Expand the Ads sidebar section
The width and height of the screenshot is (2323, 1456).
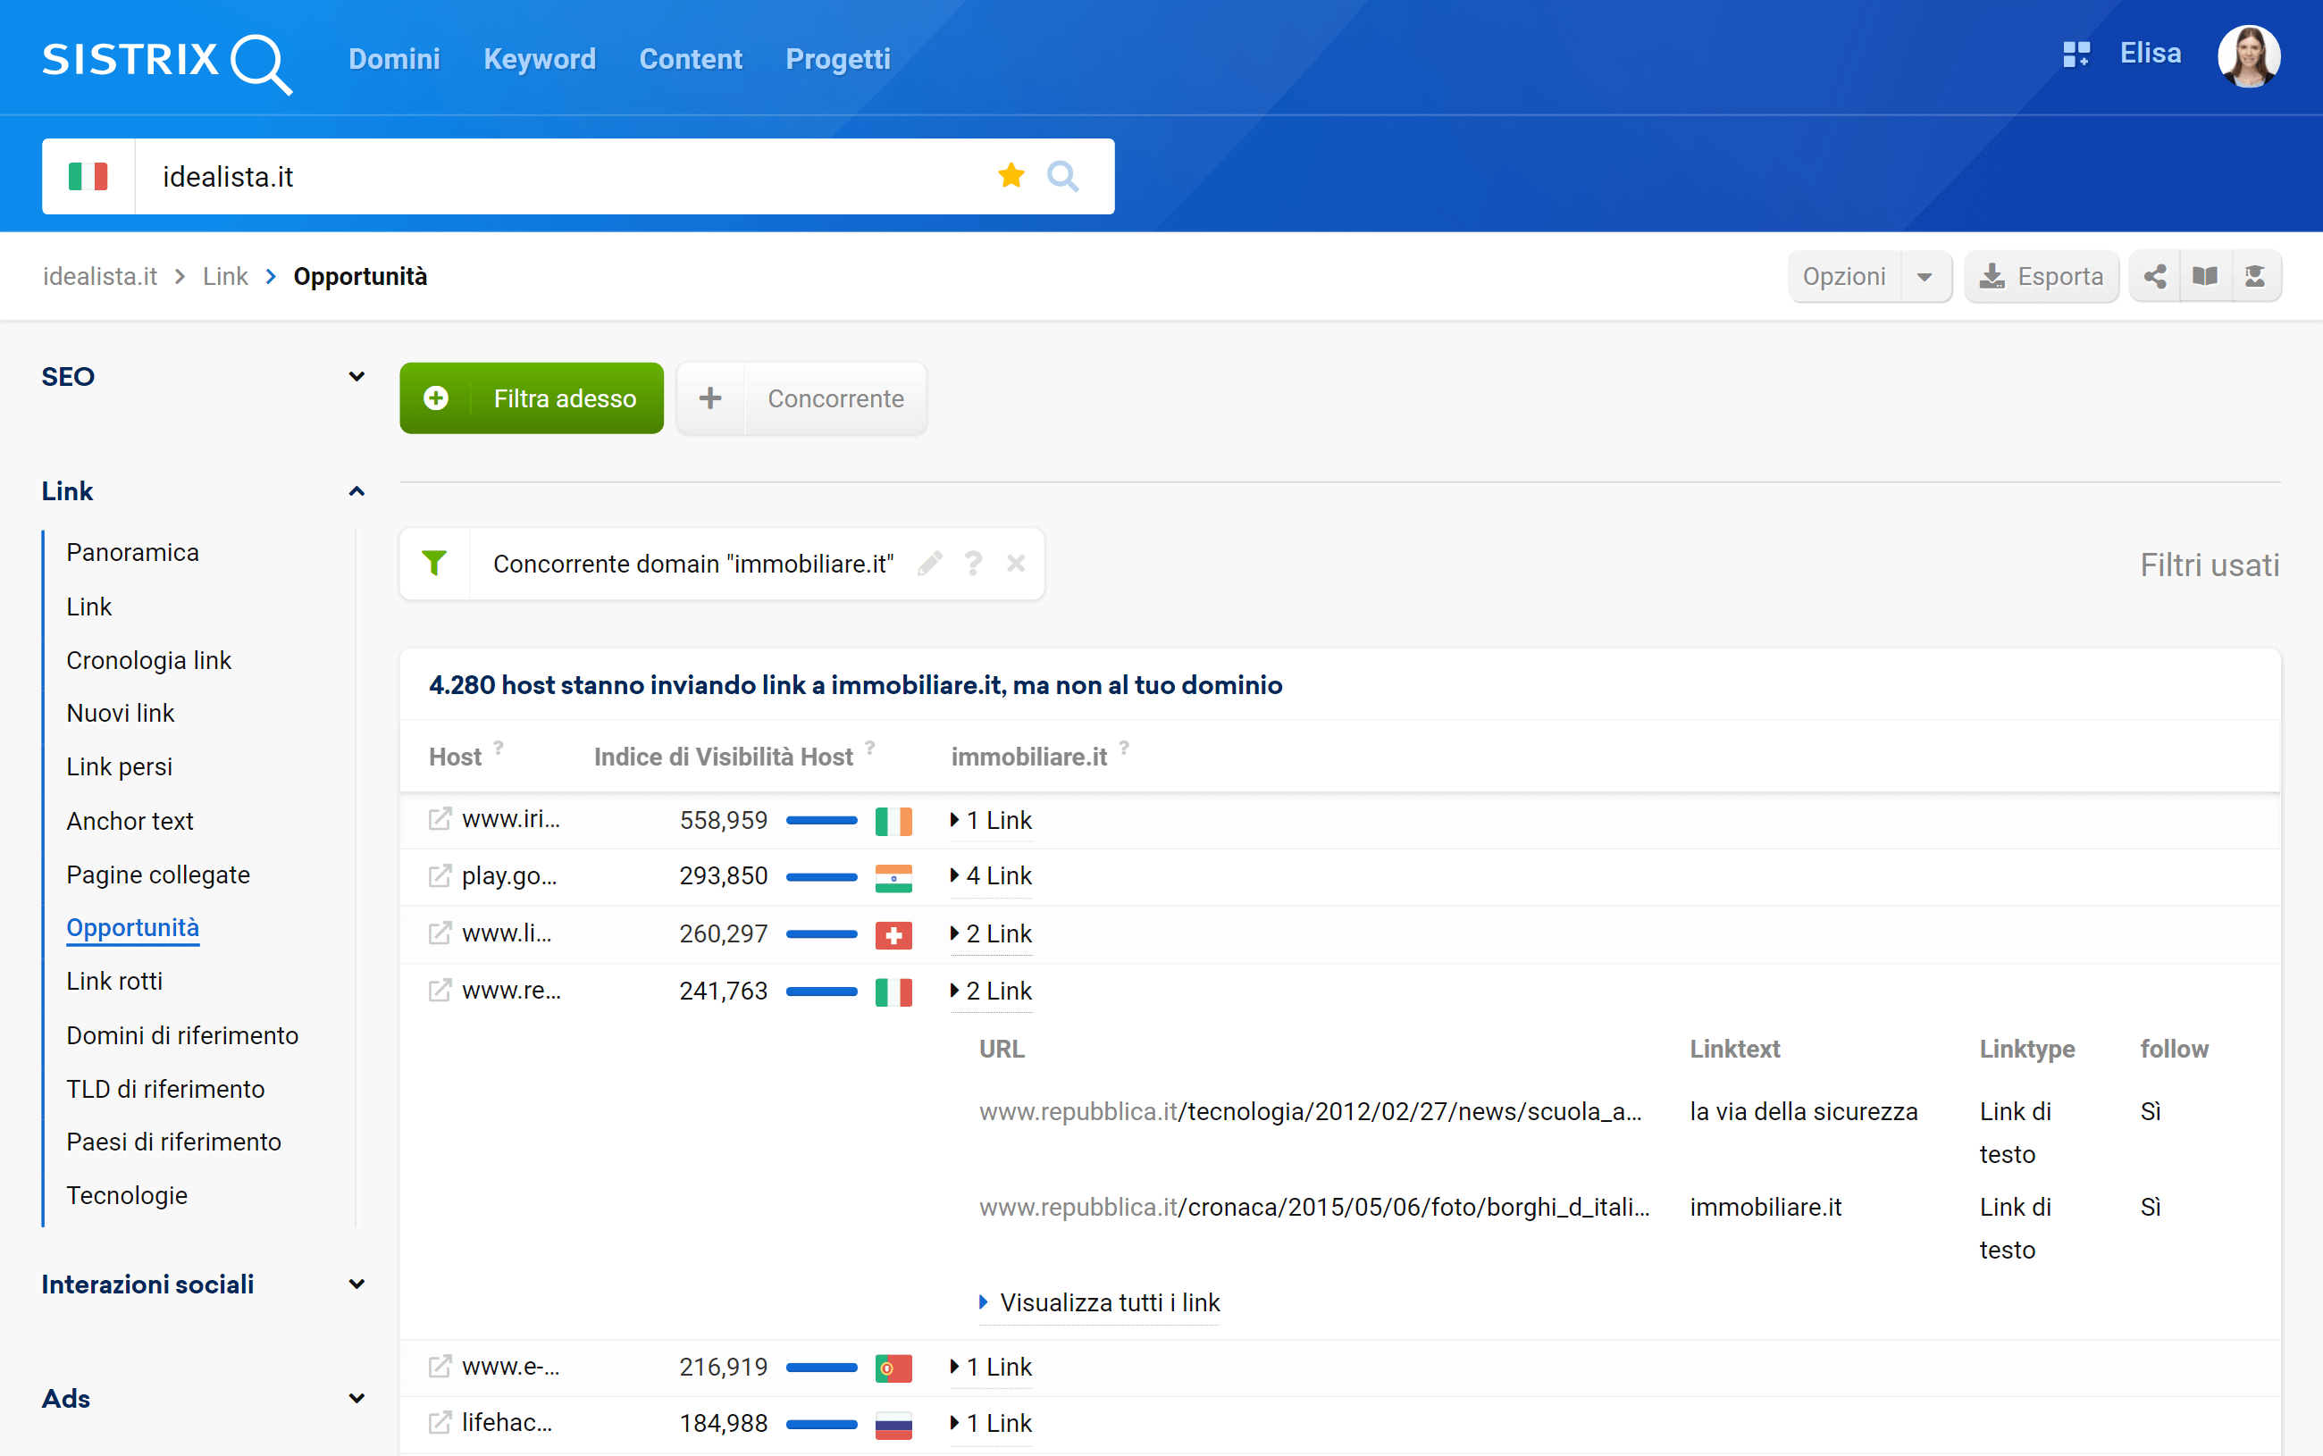pos(356,1398)
